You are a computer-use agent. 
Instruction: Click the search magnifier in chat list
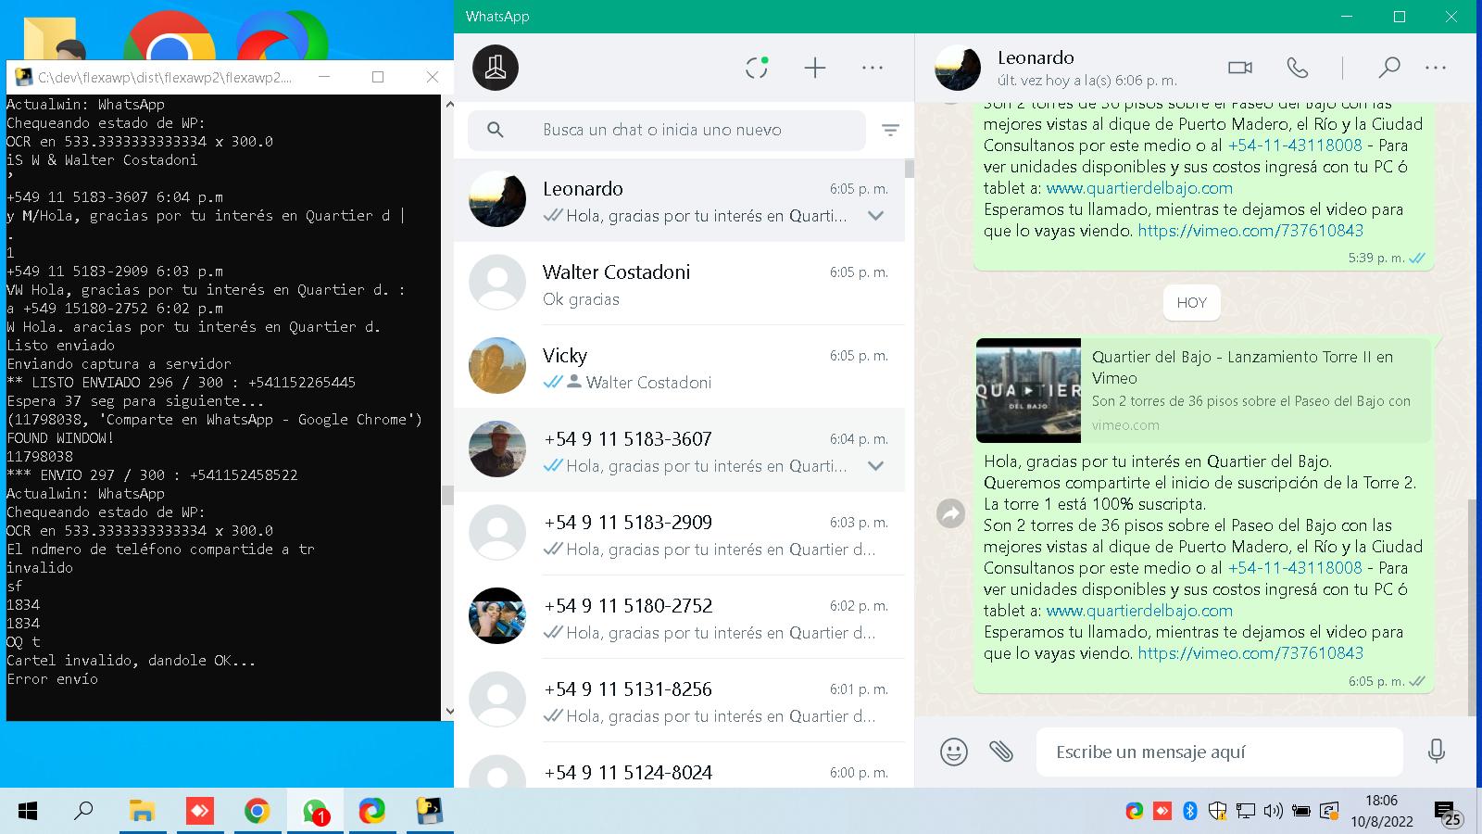point(496,131)
